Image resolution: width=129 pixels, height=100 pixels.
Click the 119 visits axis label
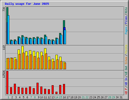point(4,47)
